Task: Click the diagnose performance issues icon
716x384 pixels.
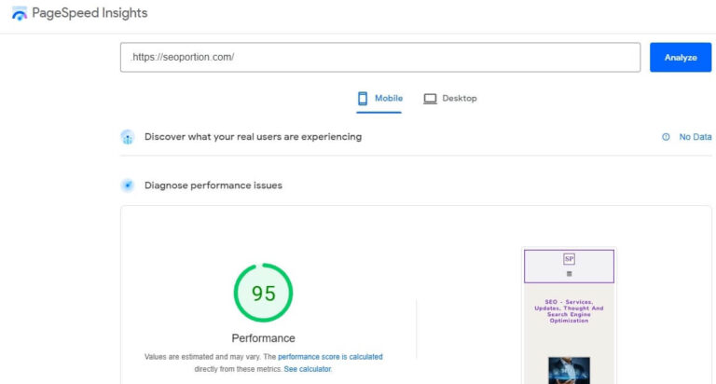Action: tap(128, 185)
